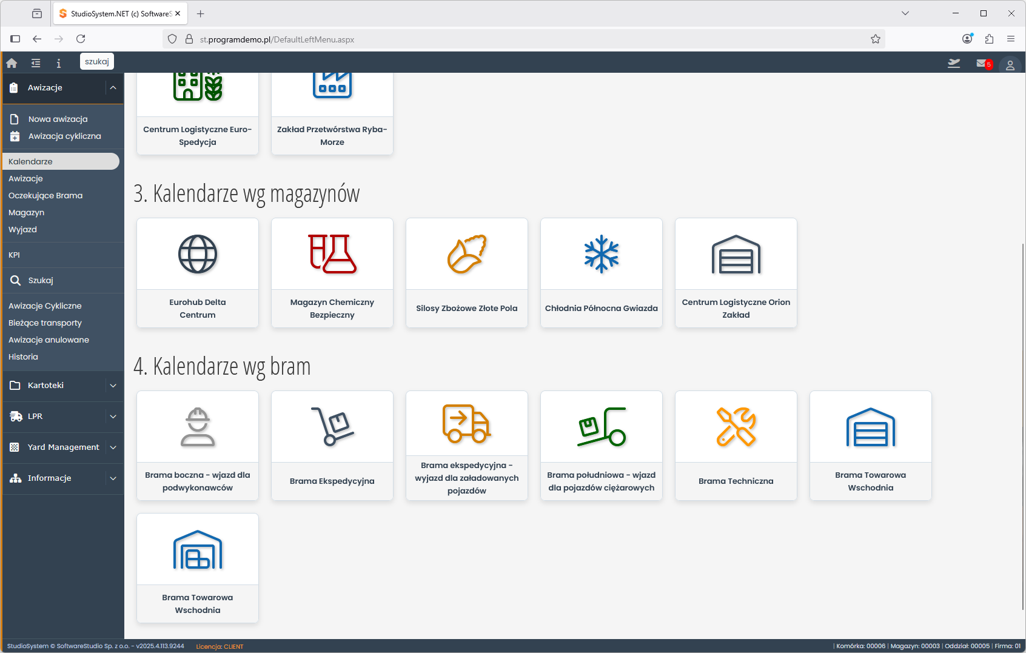Click the szukaj search field
Viewport: 1026px width, 653px height.
97,62
